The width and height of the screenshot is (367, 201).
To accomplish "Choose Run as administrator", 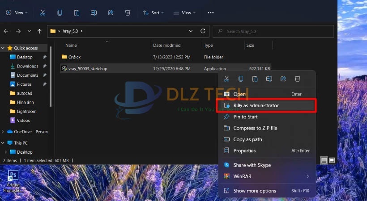I will click(267, 105).
